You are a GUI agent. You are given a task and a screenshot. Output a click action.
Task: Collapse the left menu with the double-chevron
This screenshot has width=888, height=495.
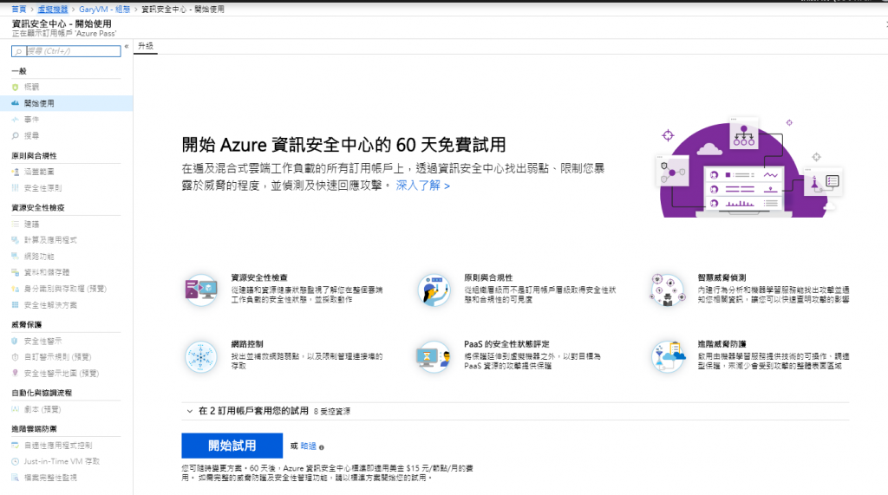(x=127, y=47)
